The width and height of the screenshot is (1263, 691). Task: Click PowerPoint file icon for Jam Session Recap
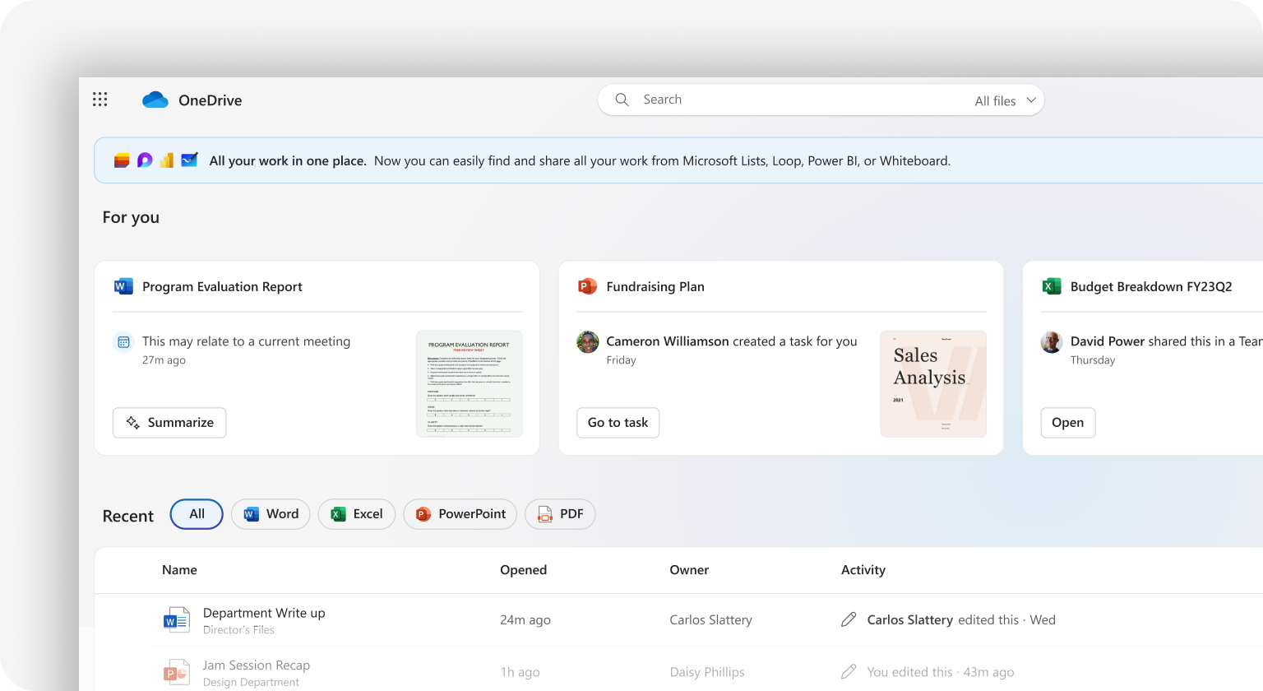pyautogui.click(x=177, y=672)
